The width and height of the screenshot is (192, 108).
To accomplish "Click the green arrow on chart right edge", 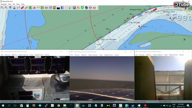I will click(x=184, y=40).
